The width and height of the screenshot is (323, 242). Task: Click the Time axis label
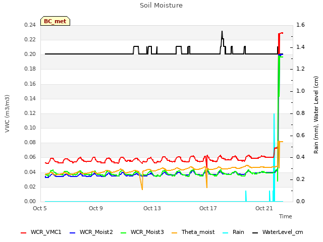[x=286, y=216]
